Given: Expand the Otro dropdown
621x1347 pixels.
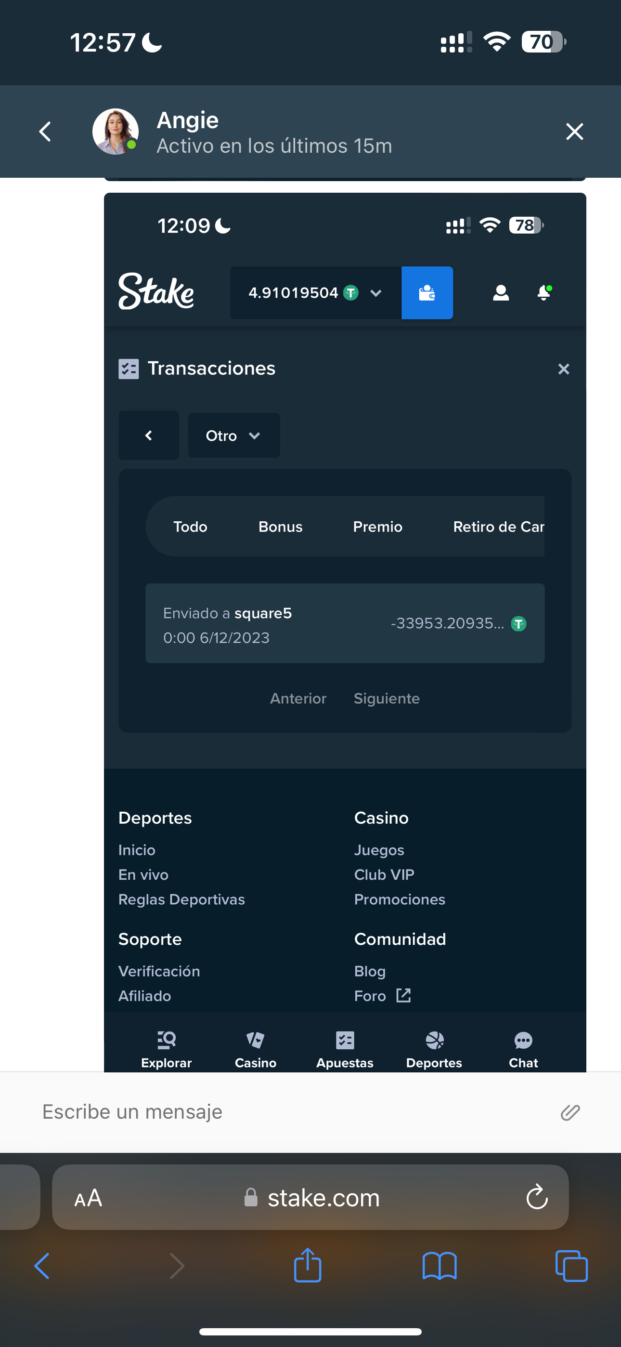Looking at the screenshot, I should [233, 435].
